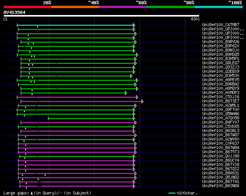
Task: Click the UniRef100_B6UCY4 subject name
Action: (x=221, y=161)
